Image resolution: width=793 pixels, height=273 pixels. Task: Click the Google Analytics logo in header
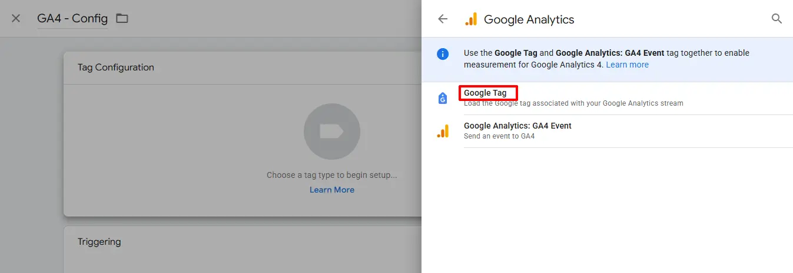click(x=471, y=19)
